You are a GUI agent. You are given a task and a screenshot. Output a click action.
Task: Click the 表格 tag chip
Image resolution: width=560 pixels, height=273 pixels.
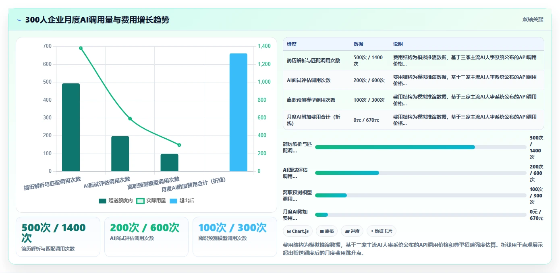(x=327, y=231)
